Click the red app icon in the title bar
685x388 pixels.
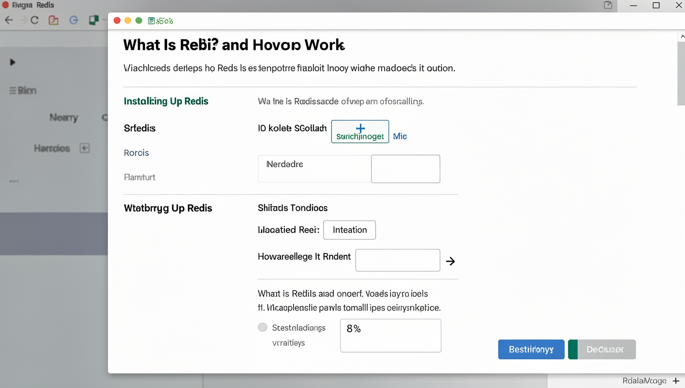(6, 5)
